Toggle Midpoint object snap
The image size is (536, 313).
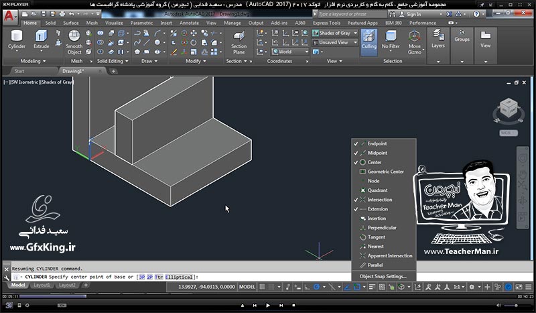click(383, 153)
